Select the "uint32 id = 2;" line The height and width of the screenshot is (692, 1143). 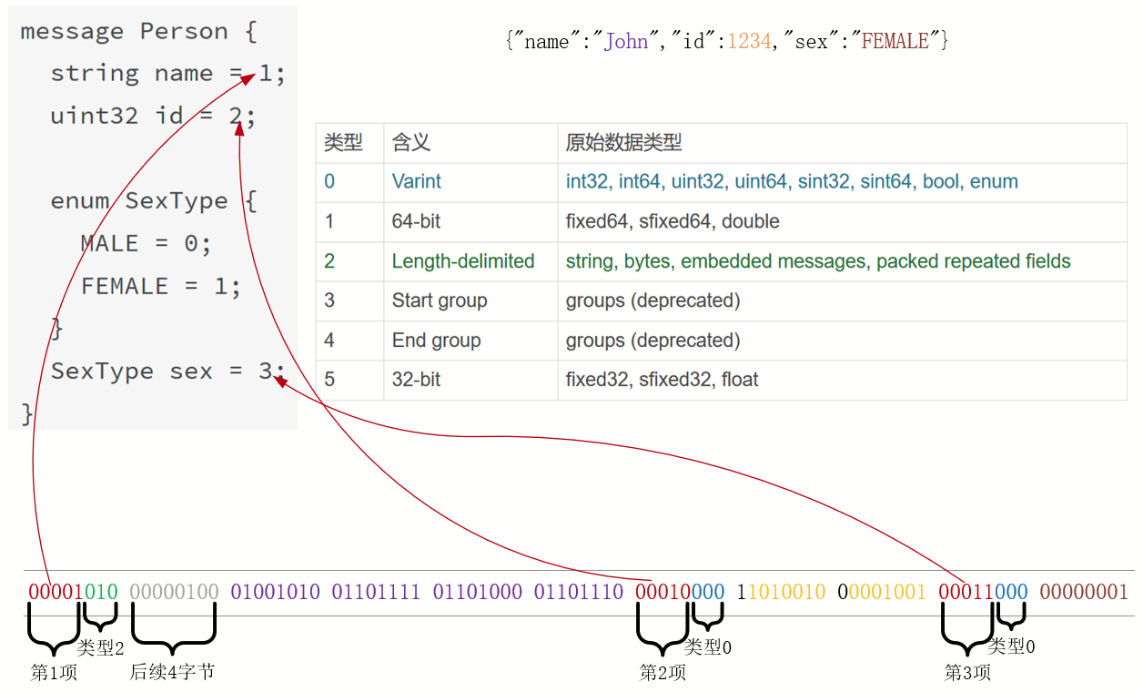152,116
